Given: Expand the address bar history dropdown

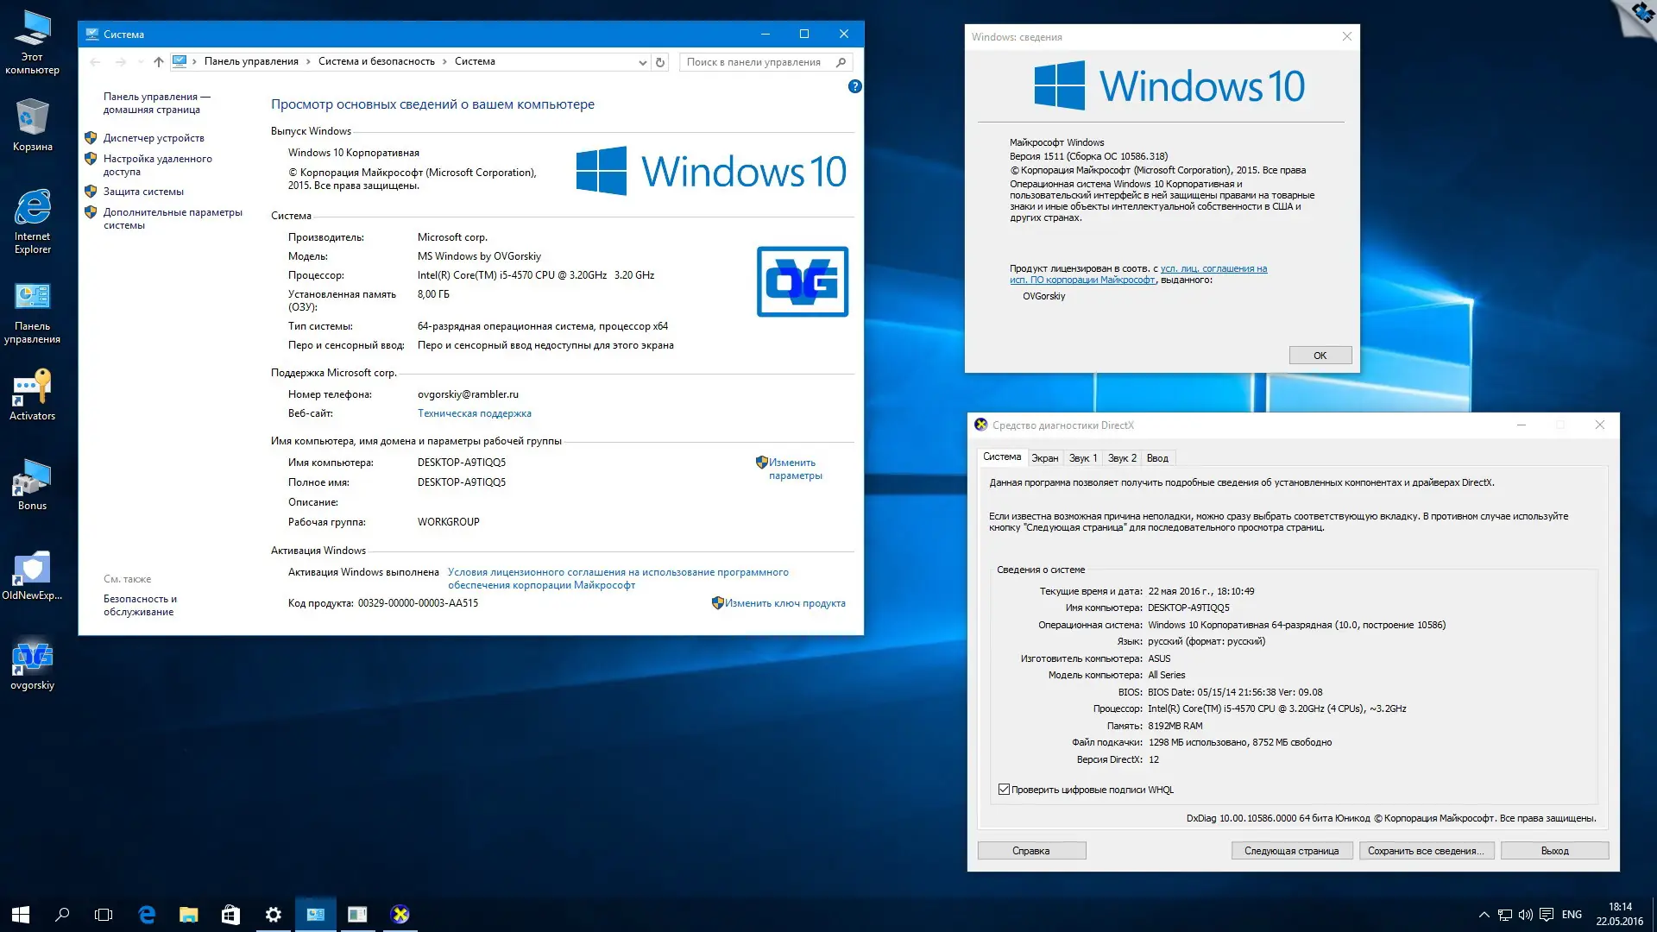Looking at the screenshot, I should click(x=642, y=62).
